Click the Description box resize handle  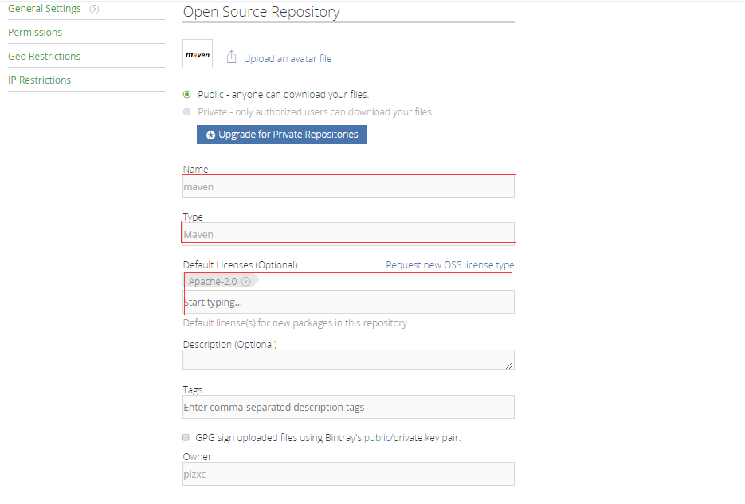[x=509, y=365]
